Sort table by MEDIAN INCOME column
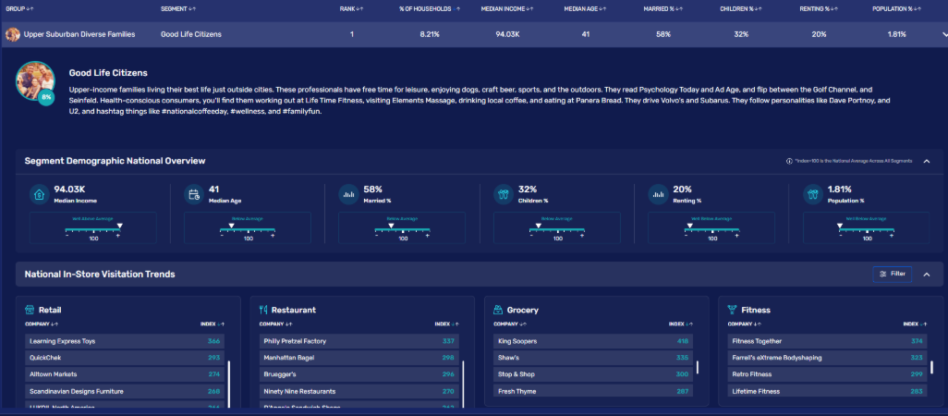948x416 pixels. coord(507,9)
